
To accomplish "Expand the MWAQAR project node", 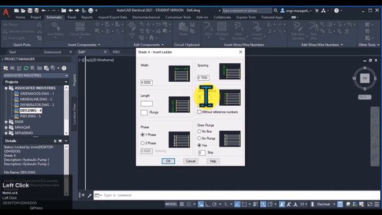I will coord(6,127).
